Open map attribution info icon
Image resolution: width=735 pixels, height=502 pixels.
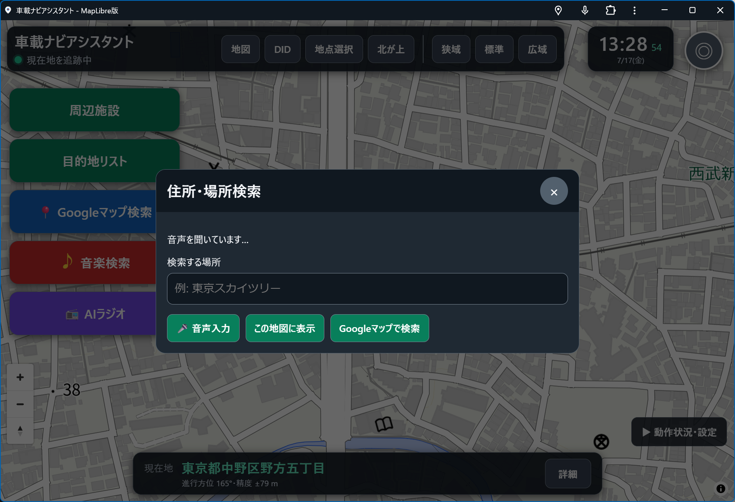(720, 489)
